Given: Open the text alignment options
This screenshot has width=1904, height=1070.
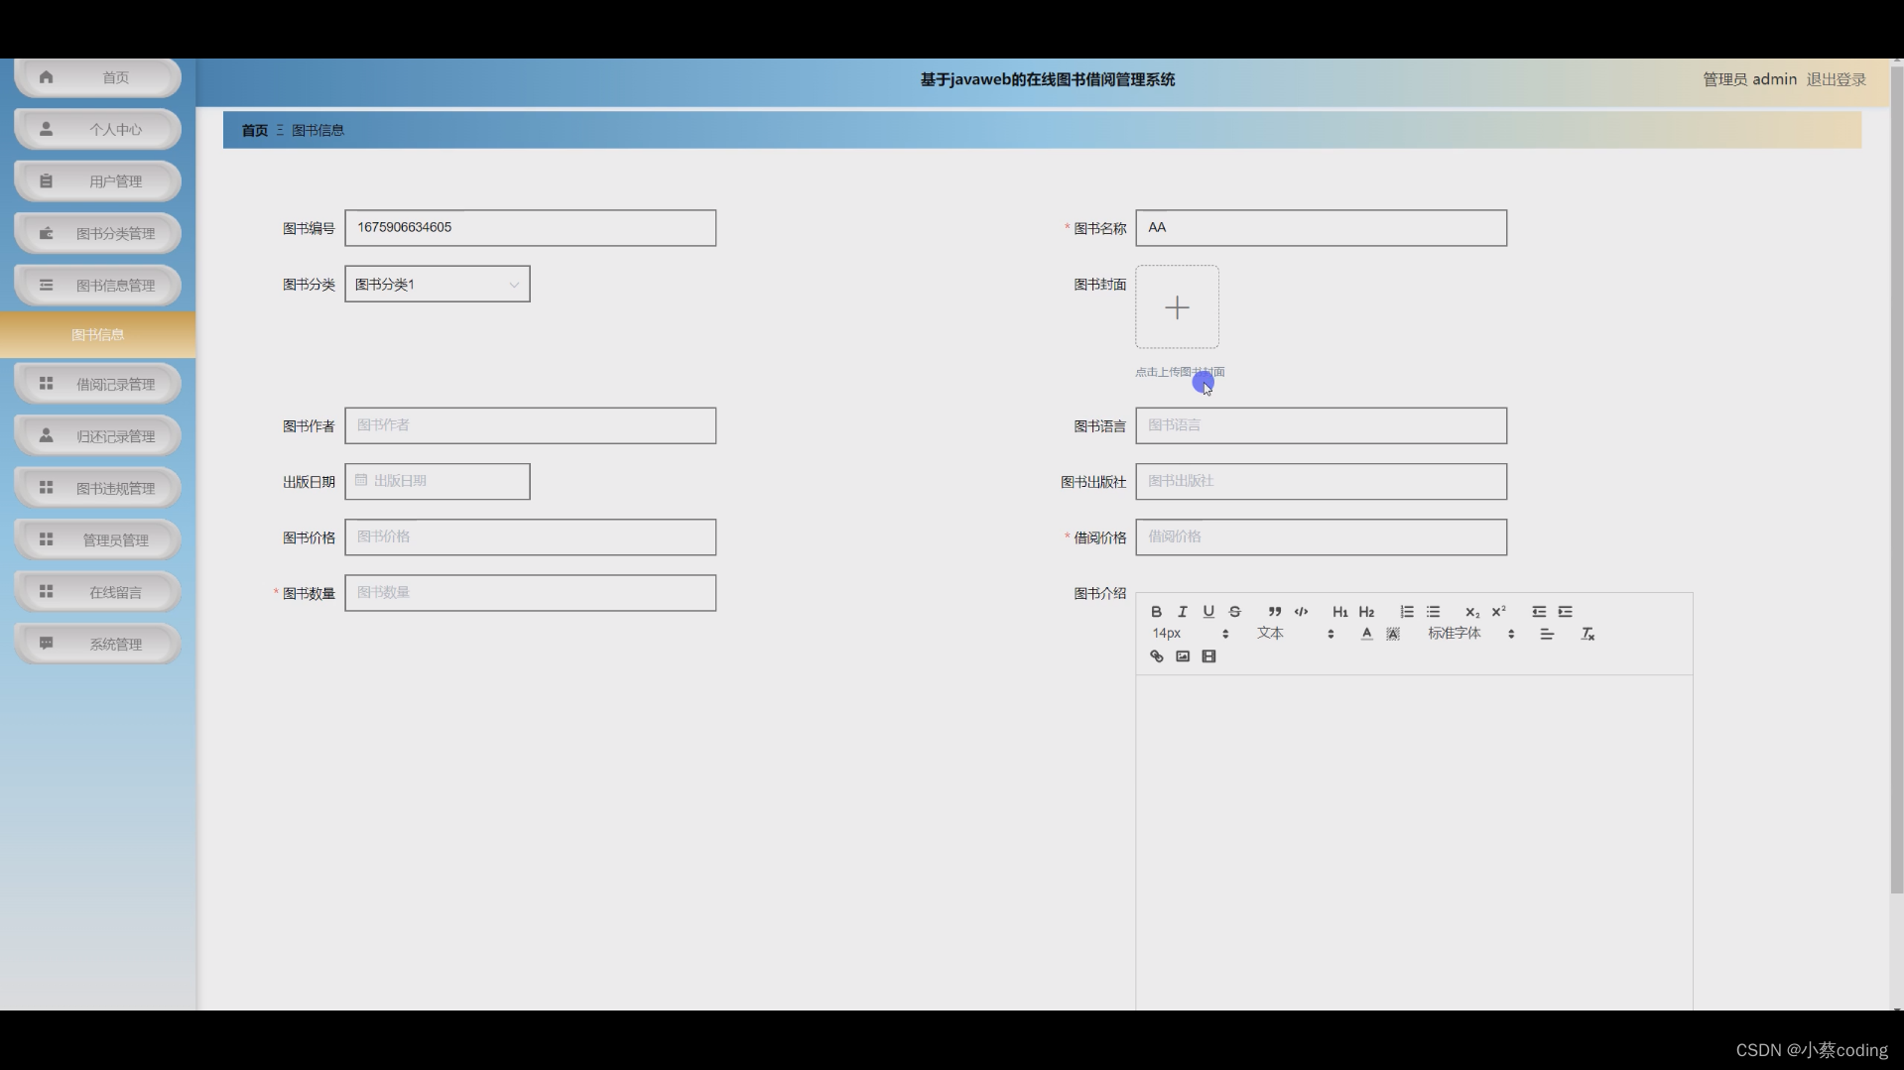Looking at the screenshot, I should click(x=1546, y=634).
